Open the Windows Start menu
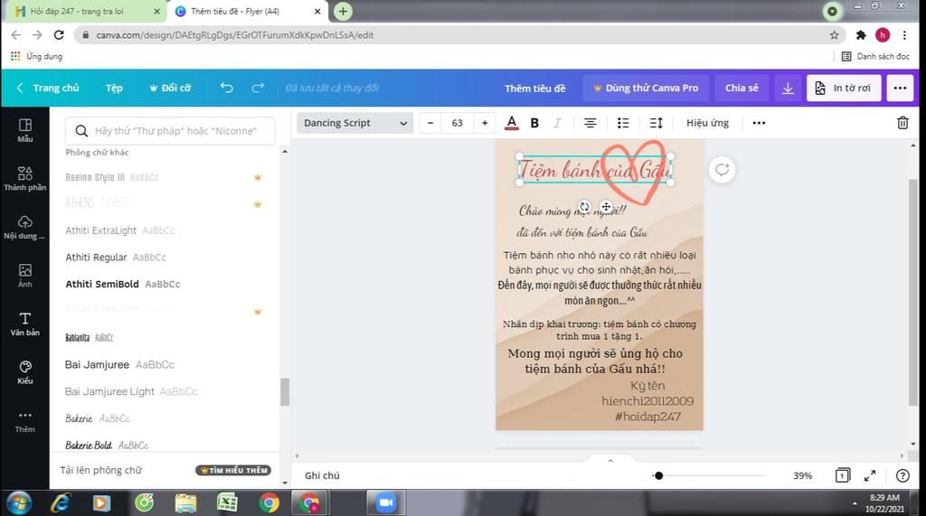926x516 pixels. (x=19, y=503)
